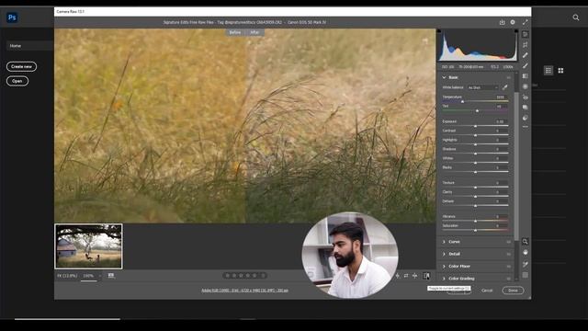Toggle Basic panel visibility eye
Viewport: 588px width, 331px height.
coord(508,77)
